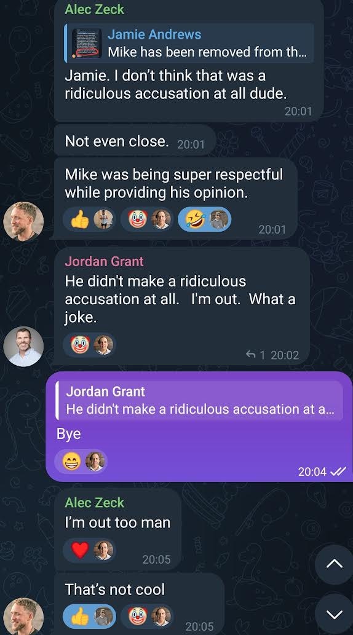Jump to bottom with the downward chevron button

tap(335, 614)
